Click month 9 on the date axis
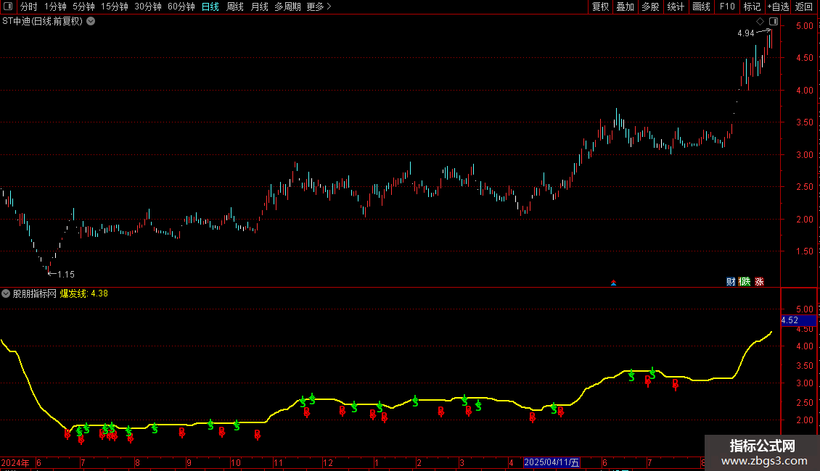 189,462
